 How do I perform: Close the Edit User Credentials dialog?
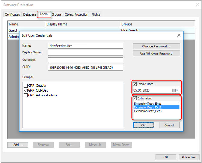click(179, 35)
